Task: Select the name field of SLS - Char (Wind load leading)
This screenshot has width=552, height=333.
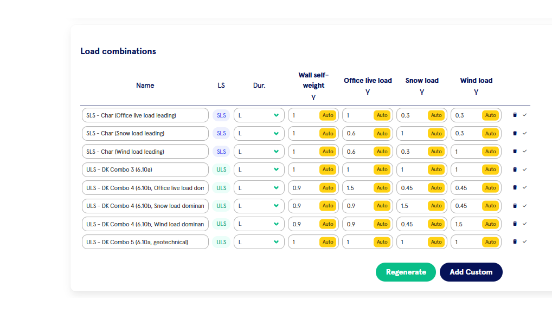Action: 145,151
